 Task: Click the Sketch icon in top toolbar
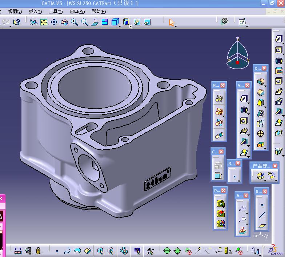click(242, 22)
